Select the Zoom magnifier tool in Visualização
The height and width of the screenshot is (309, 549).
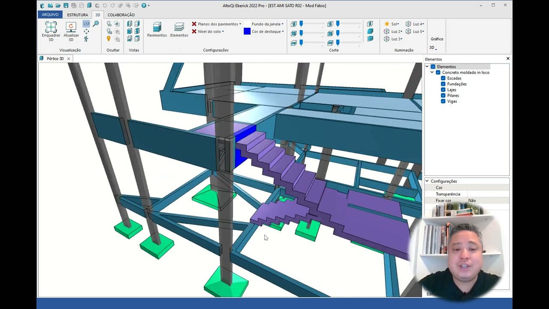(96, 24)
